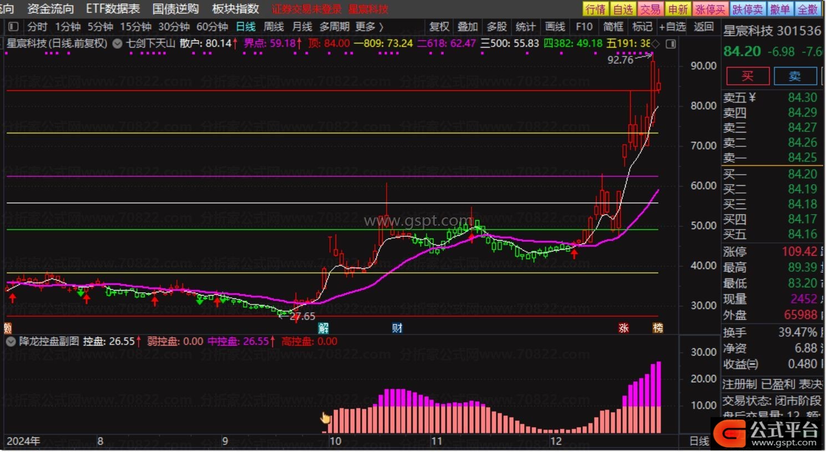Click the 注册制 已盈利 status row
This screenshot has height=452, width=827.
772,384
